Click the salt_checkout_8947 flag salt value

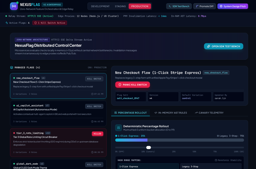[128, 98]
